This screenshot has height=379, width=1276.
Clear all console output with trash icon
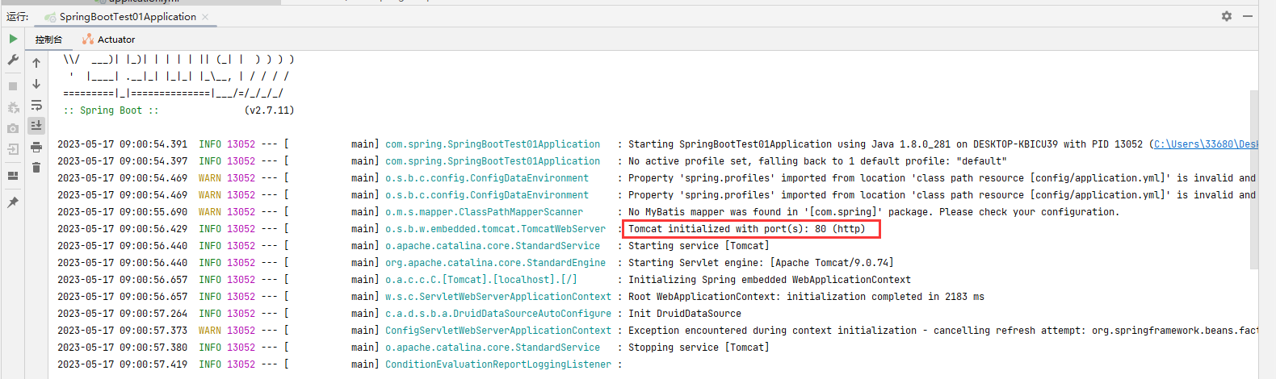point(36,168)
